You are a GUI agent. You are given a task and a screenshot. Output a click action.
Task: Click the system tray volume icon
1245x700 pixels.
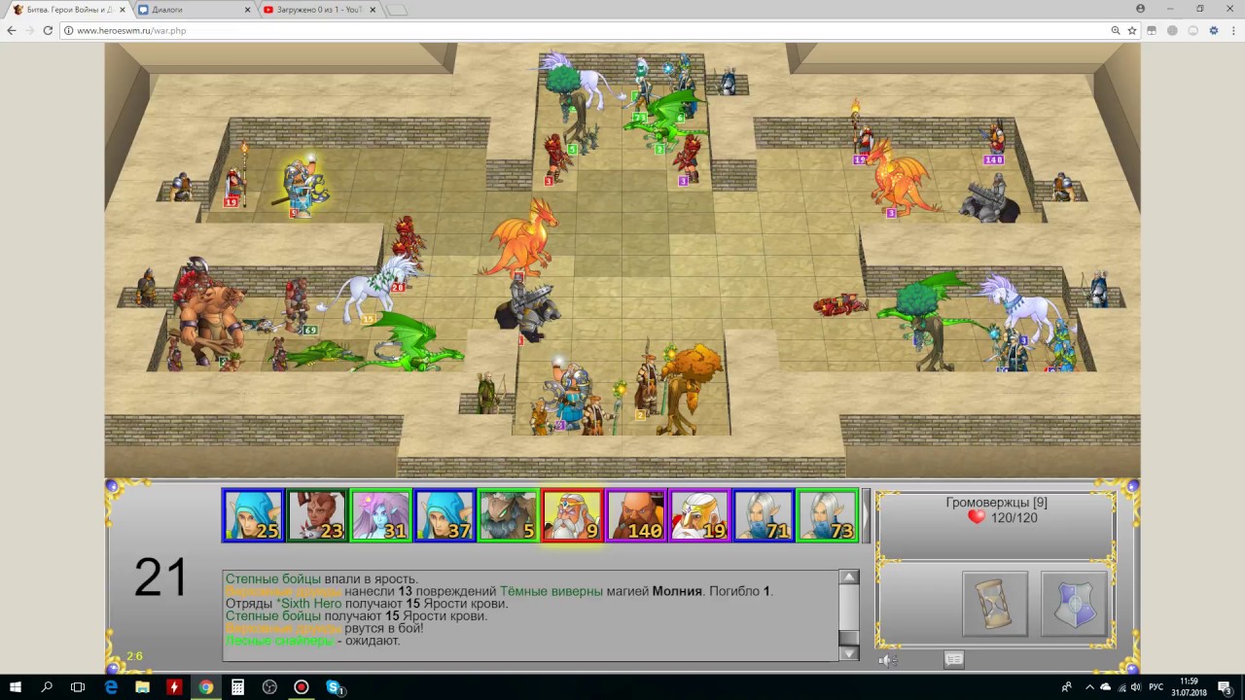[1135, 687]
